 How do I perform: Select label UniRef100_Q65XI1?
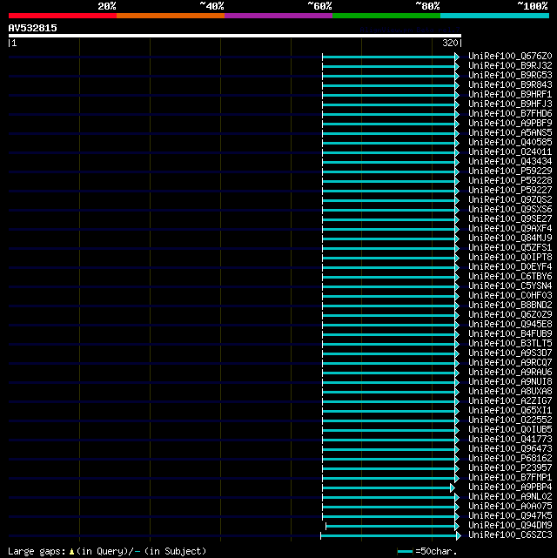[510, 410]
